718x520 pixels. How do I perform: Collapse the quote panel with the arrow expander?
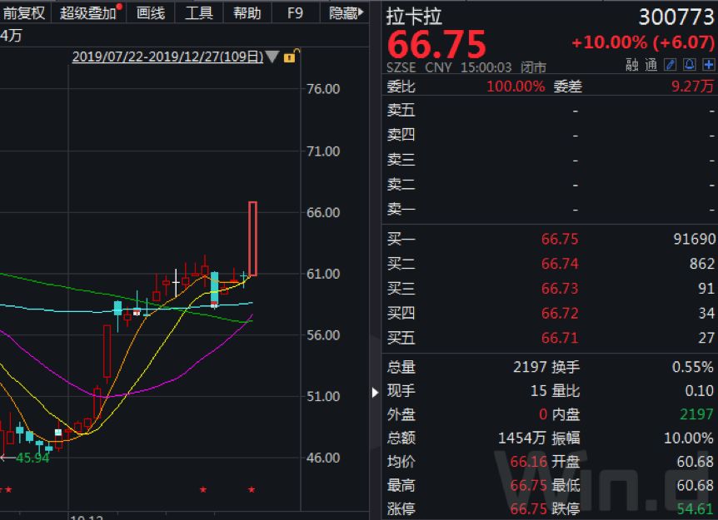374,394
